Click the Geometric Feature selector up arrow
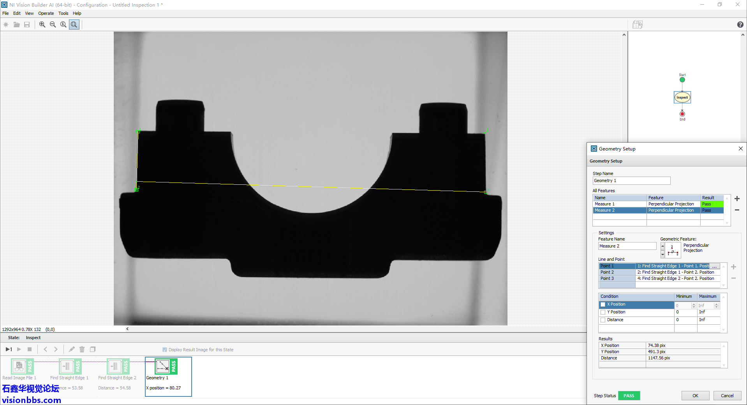Screen dimensions: 747x405 [x=662, y=246]
